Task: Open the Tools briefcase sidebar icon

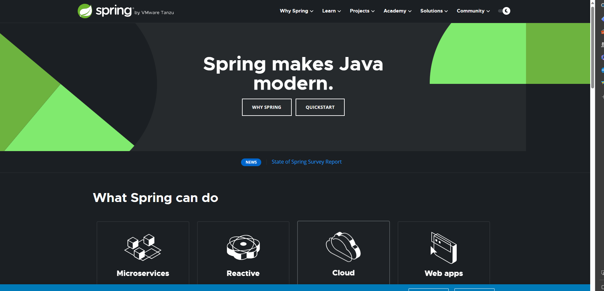Action: click(x=602, y=32)
